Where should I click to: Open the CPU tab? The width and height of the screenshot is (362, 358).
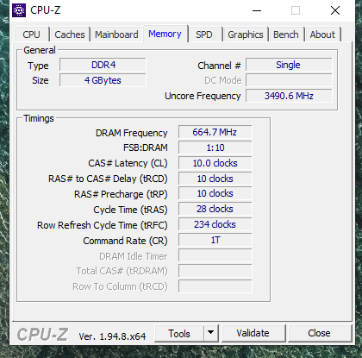[x=31, y=35]
